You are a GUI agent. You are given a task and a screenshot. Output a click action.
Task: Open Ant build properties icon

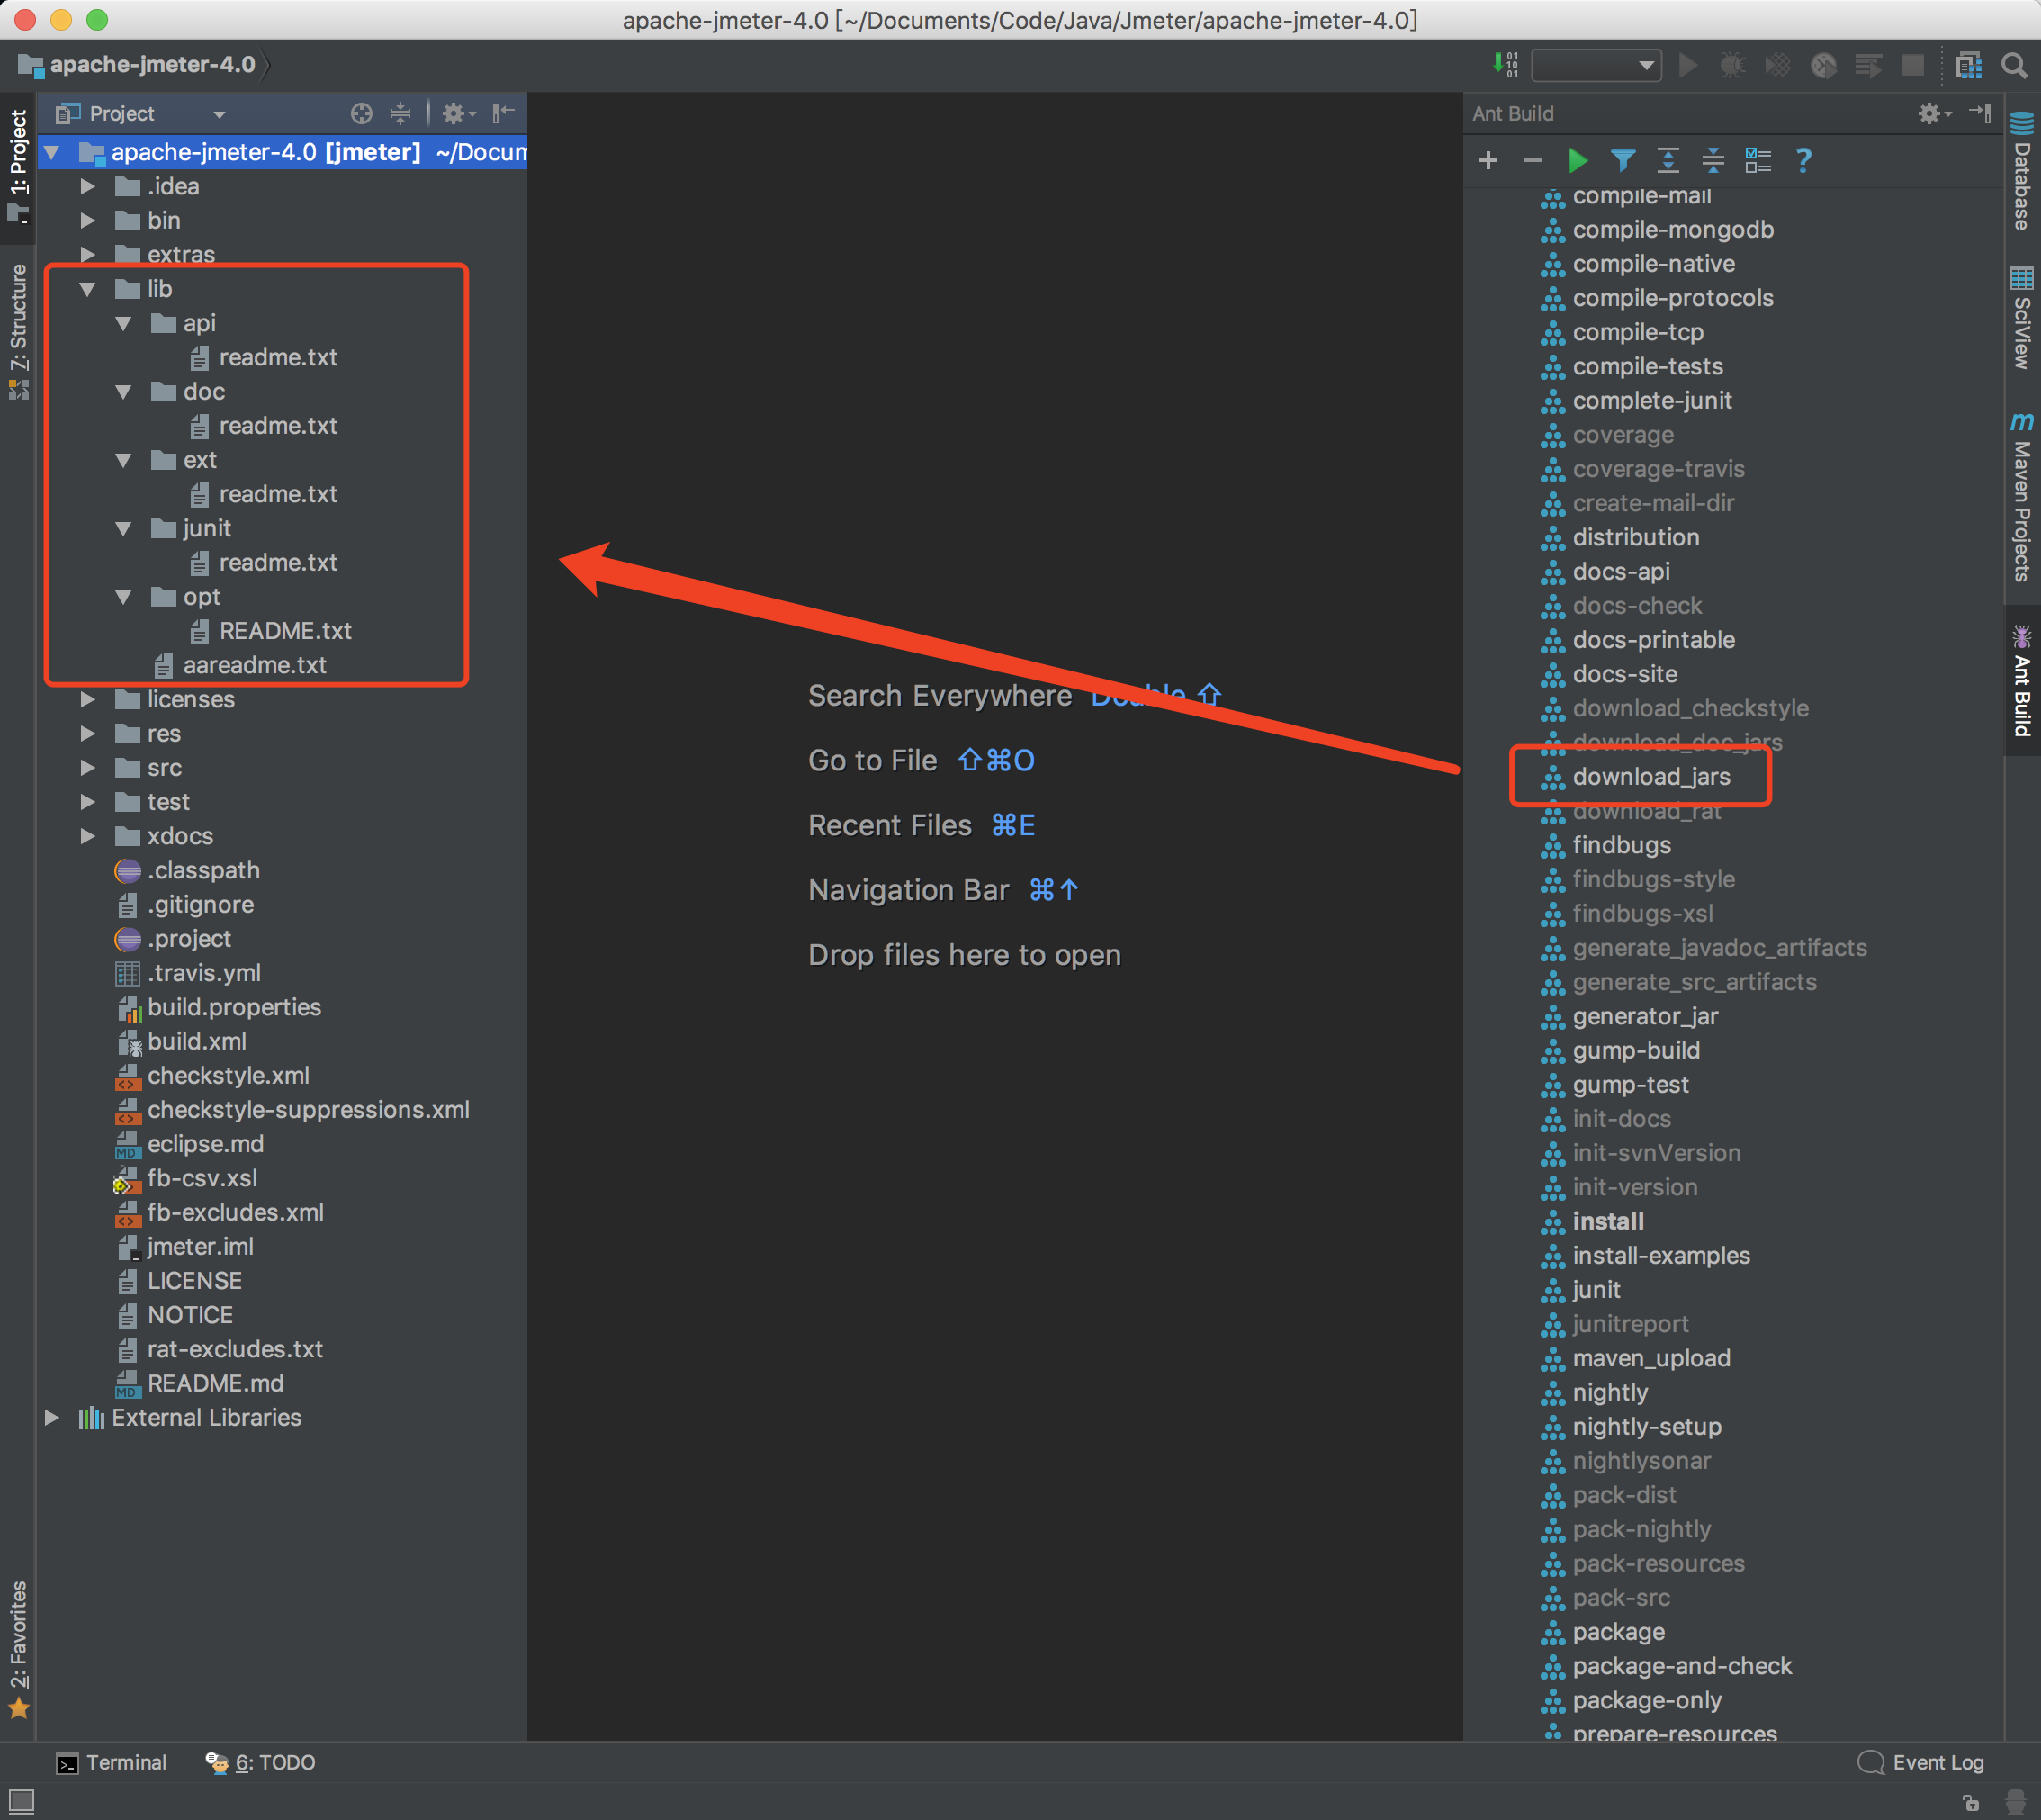tap(1758, 160)
